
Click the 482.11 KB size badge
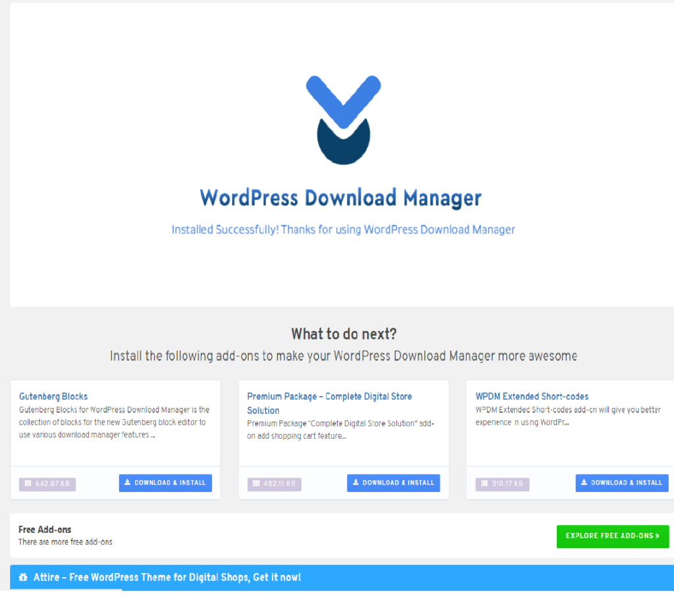click(274, 484)
